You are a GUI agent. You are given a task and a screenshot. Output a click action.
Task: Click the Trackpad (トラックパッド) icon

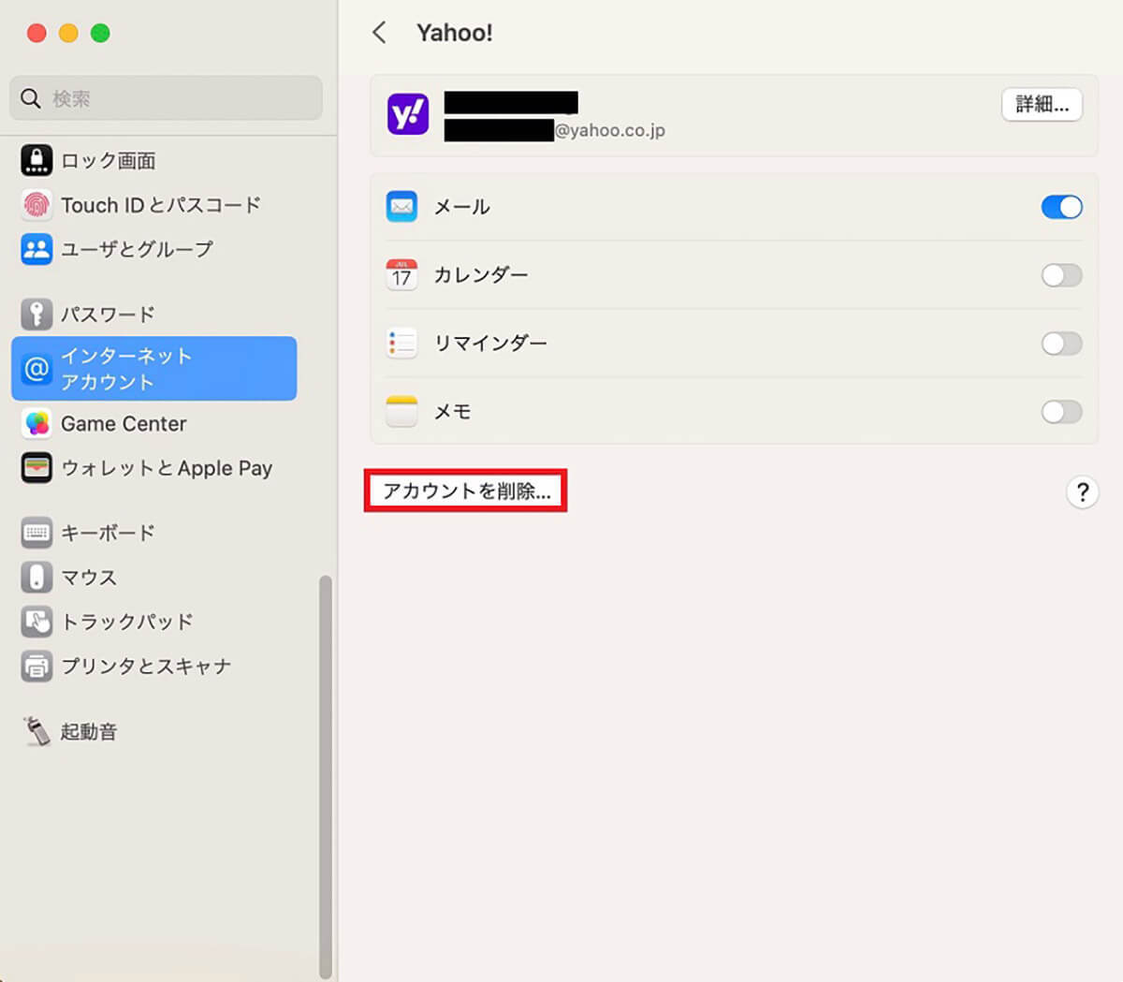coord(36,622)
